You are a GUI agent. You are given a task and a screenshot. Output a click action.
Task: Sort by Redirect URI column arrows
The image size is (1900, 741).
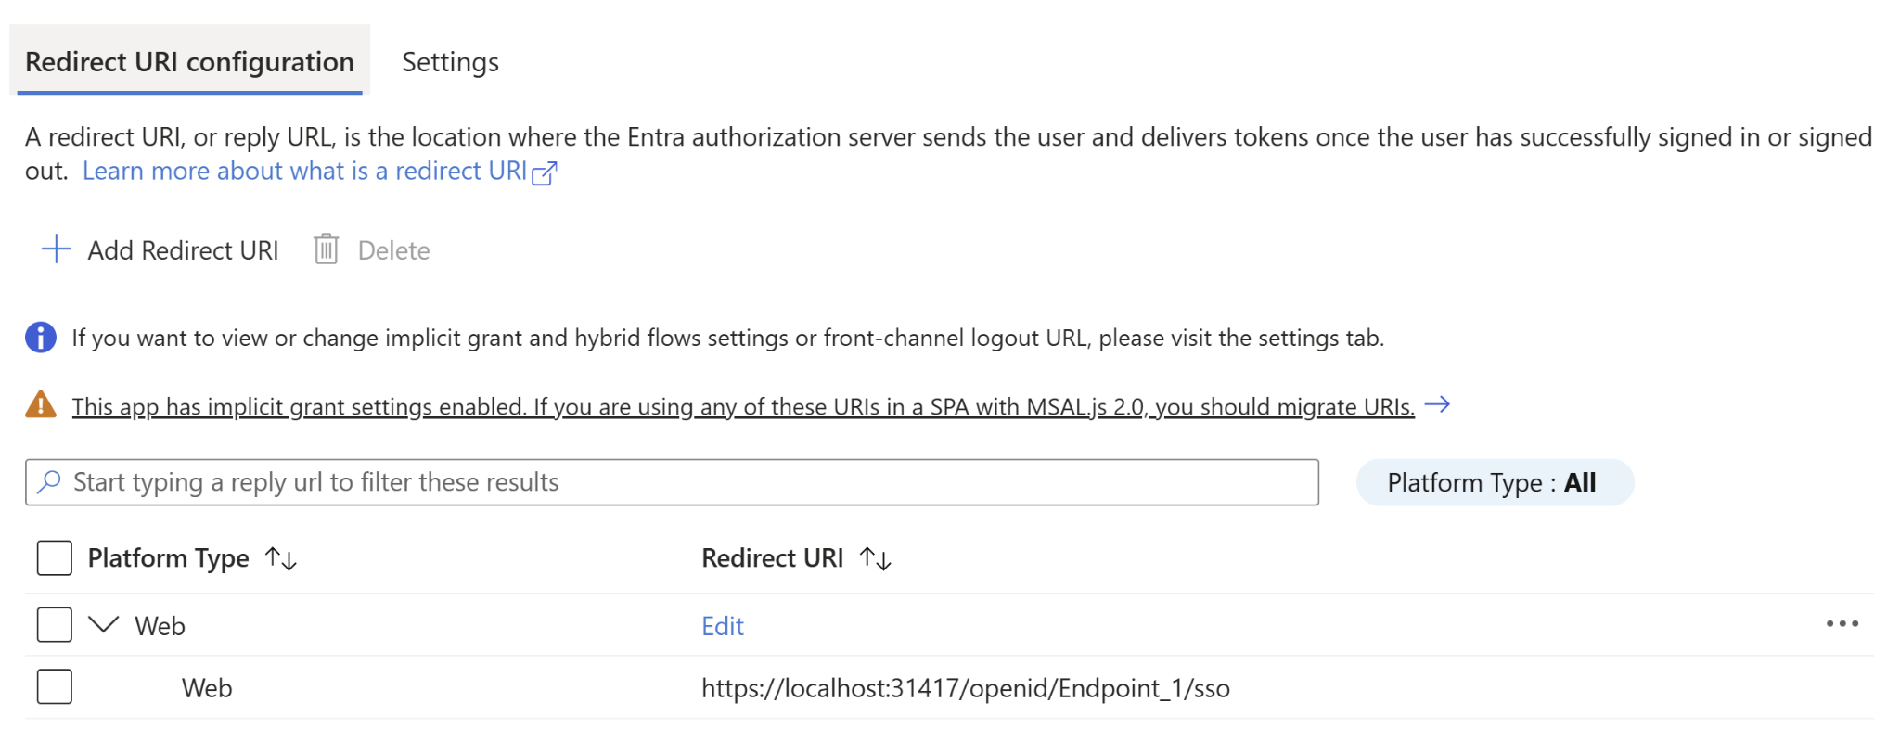(x=875, y=558)
